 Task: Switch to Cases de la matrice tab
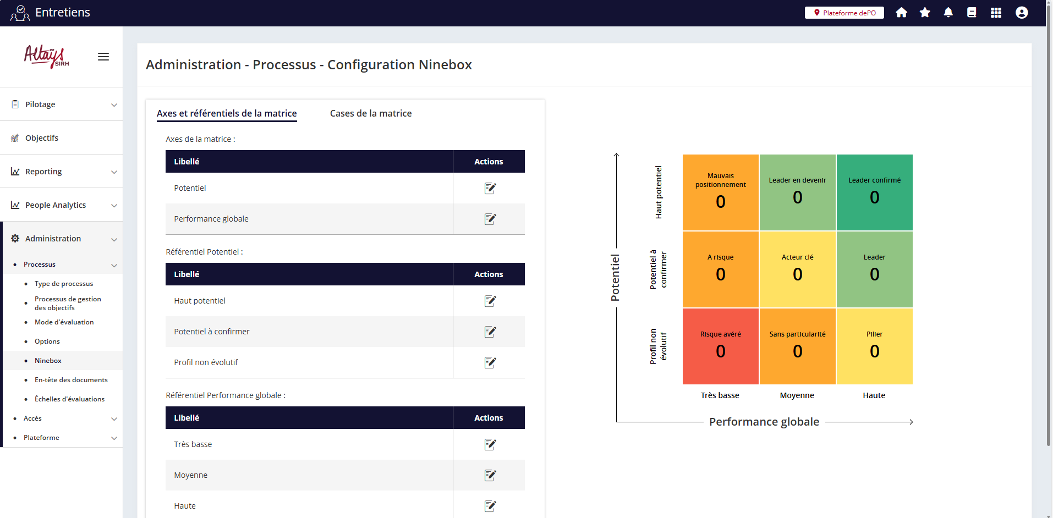click(370, 113)
